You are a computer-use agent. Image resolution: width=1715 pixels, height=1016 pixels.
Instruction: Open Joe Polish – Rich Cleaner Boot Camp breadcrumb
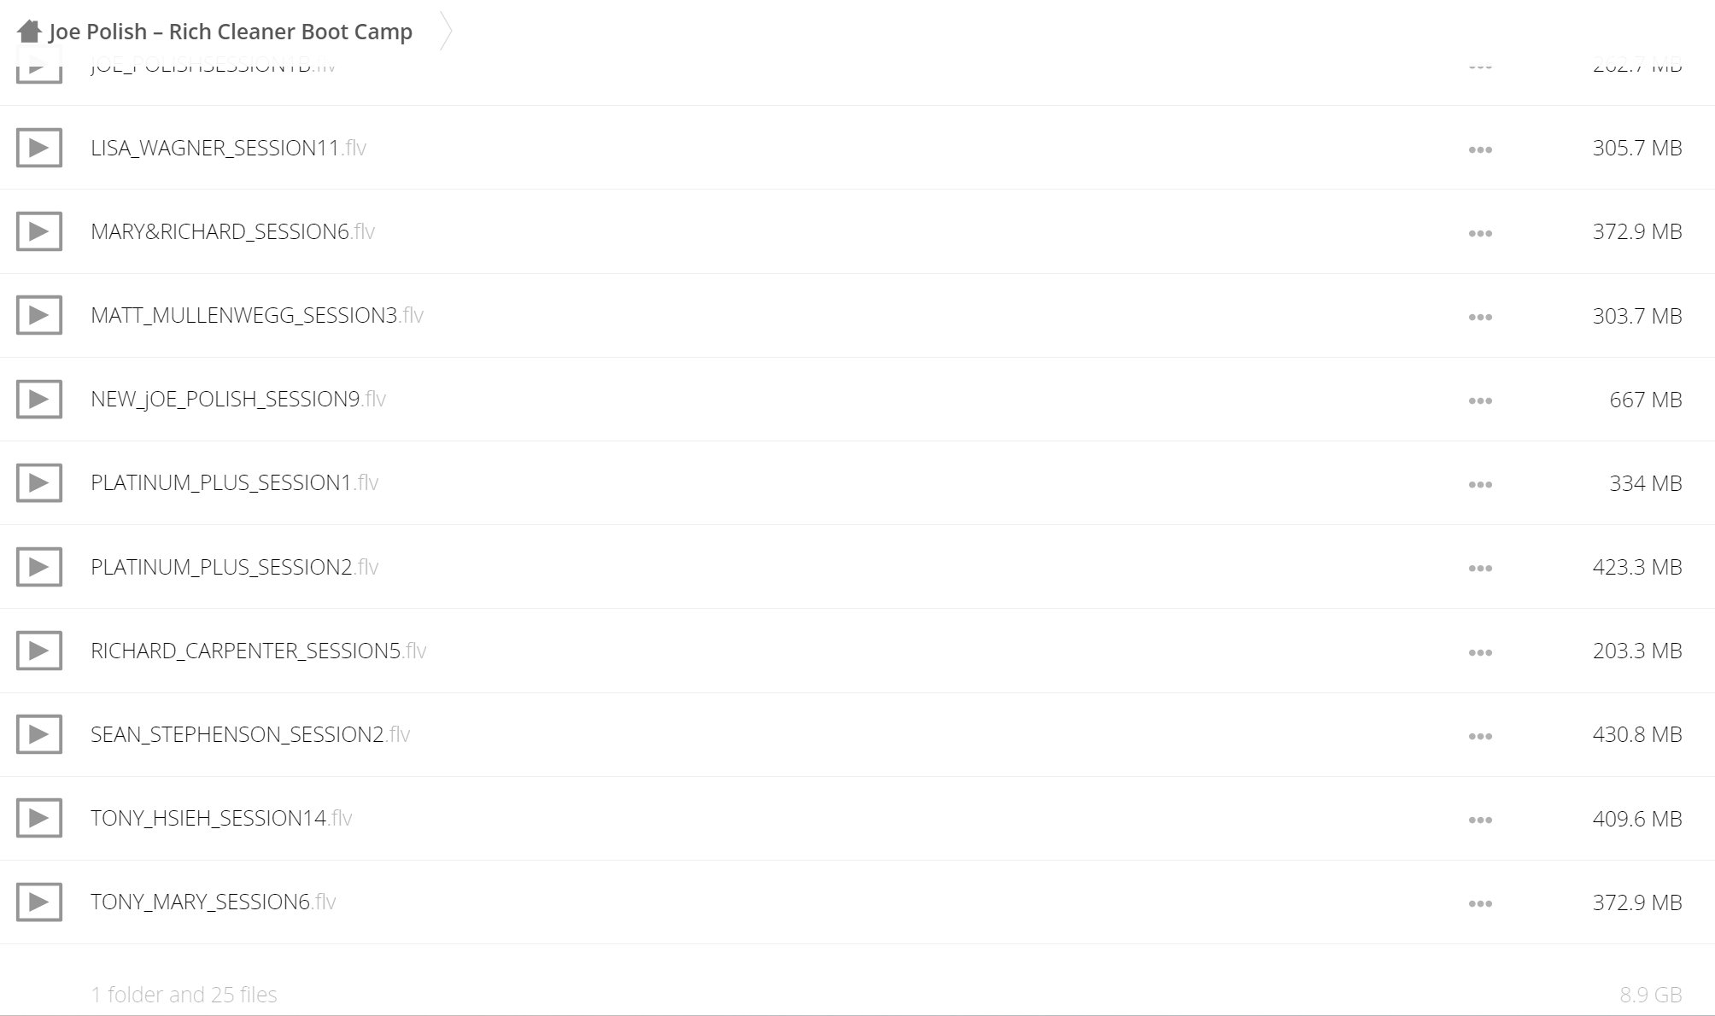(231, 32)
